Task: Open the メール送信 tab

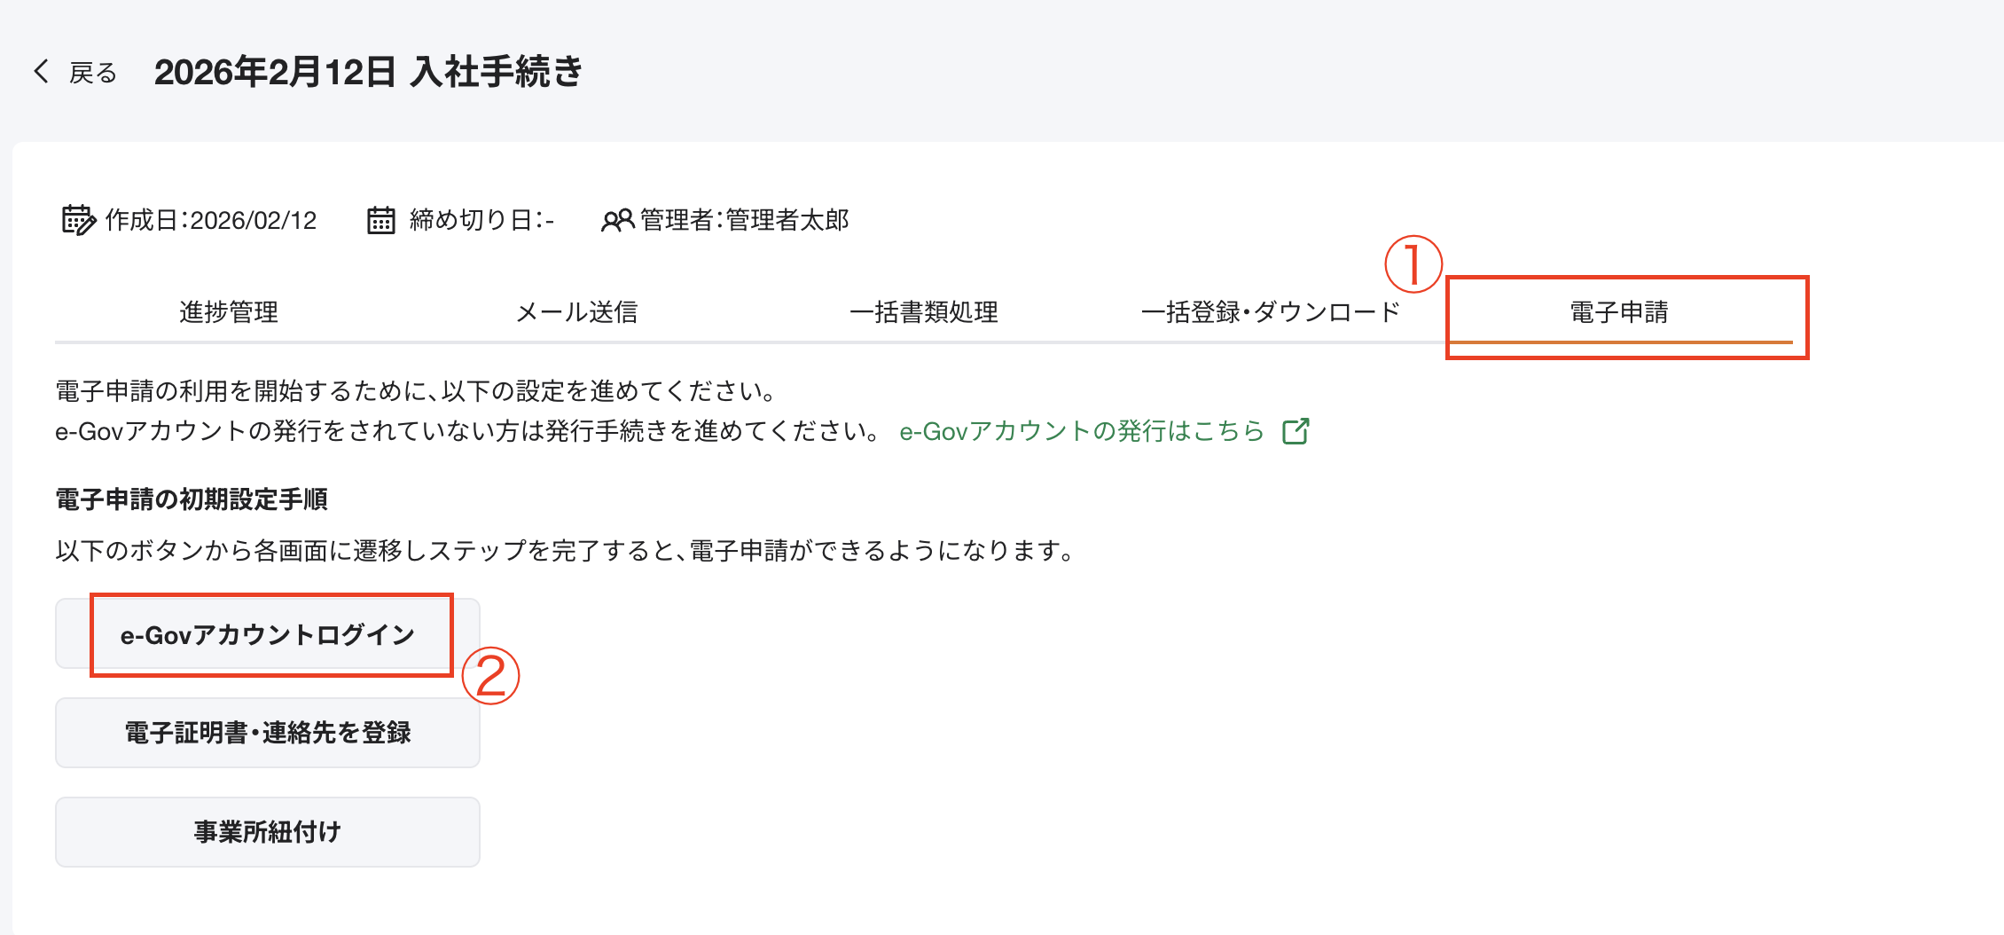Action: coord(580,311)
